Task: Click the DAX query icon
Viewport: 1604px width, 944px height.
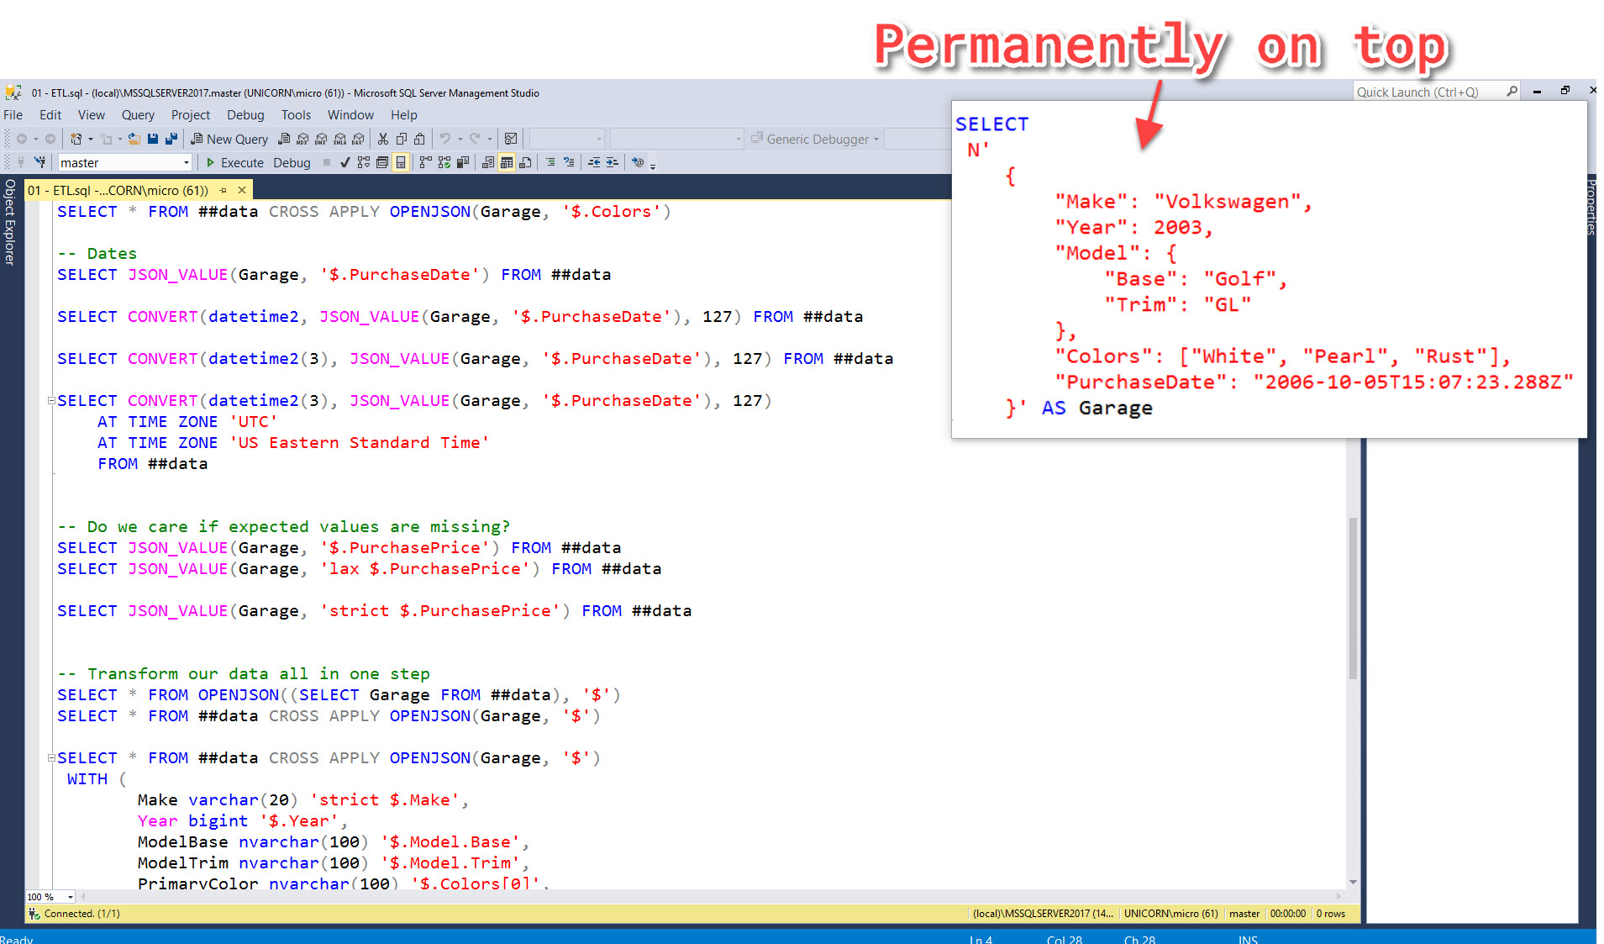Action: (x=358, y=139)
